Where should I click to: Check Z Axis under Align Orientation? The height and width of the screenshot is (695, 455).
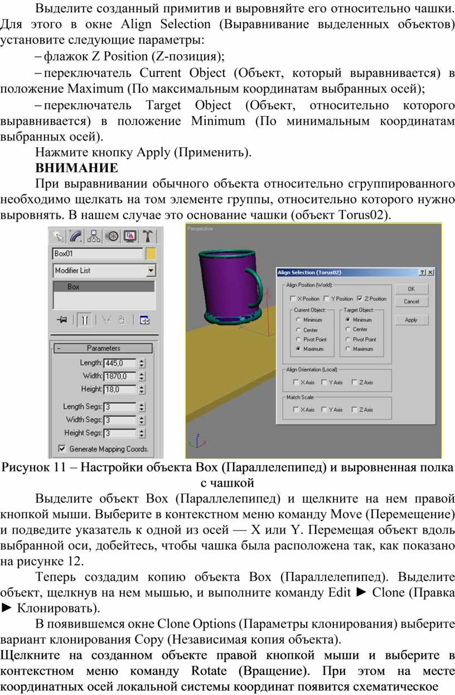tap(354, 383)
